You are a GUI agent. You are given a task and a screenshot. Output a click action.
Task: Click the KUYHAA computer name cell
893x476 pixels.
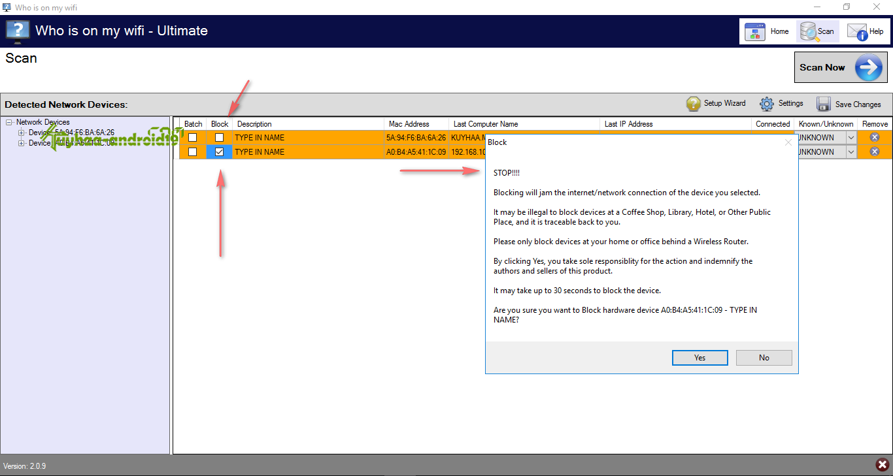pos(467,138)
